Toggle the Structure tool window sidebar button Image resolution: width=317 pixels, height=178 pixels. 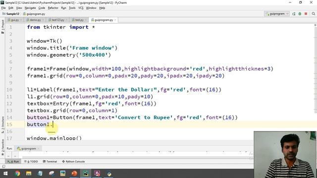click(x=2, y=125)
